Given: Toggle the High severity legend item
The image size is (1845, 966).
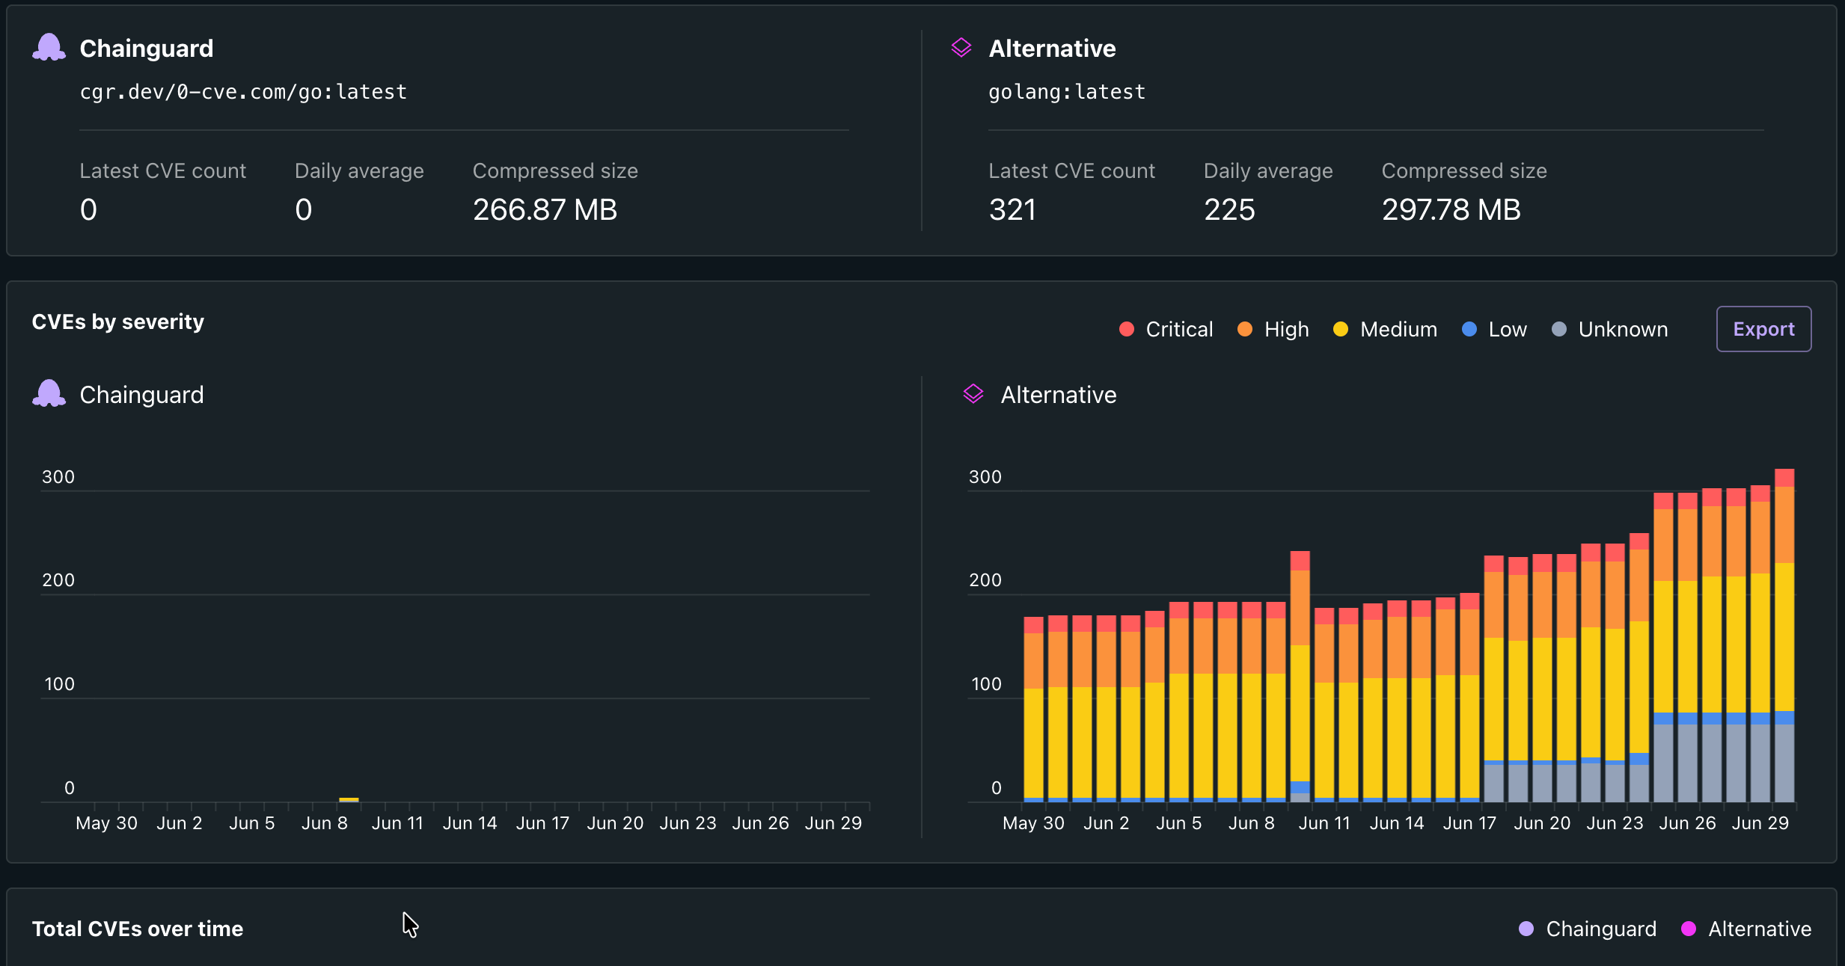Looking at the screenshot, I should pyautogui.click(x=1273, y=329).
